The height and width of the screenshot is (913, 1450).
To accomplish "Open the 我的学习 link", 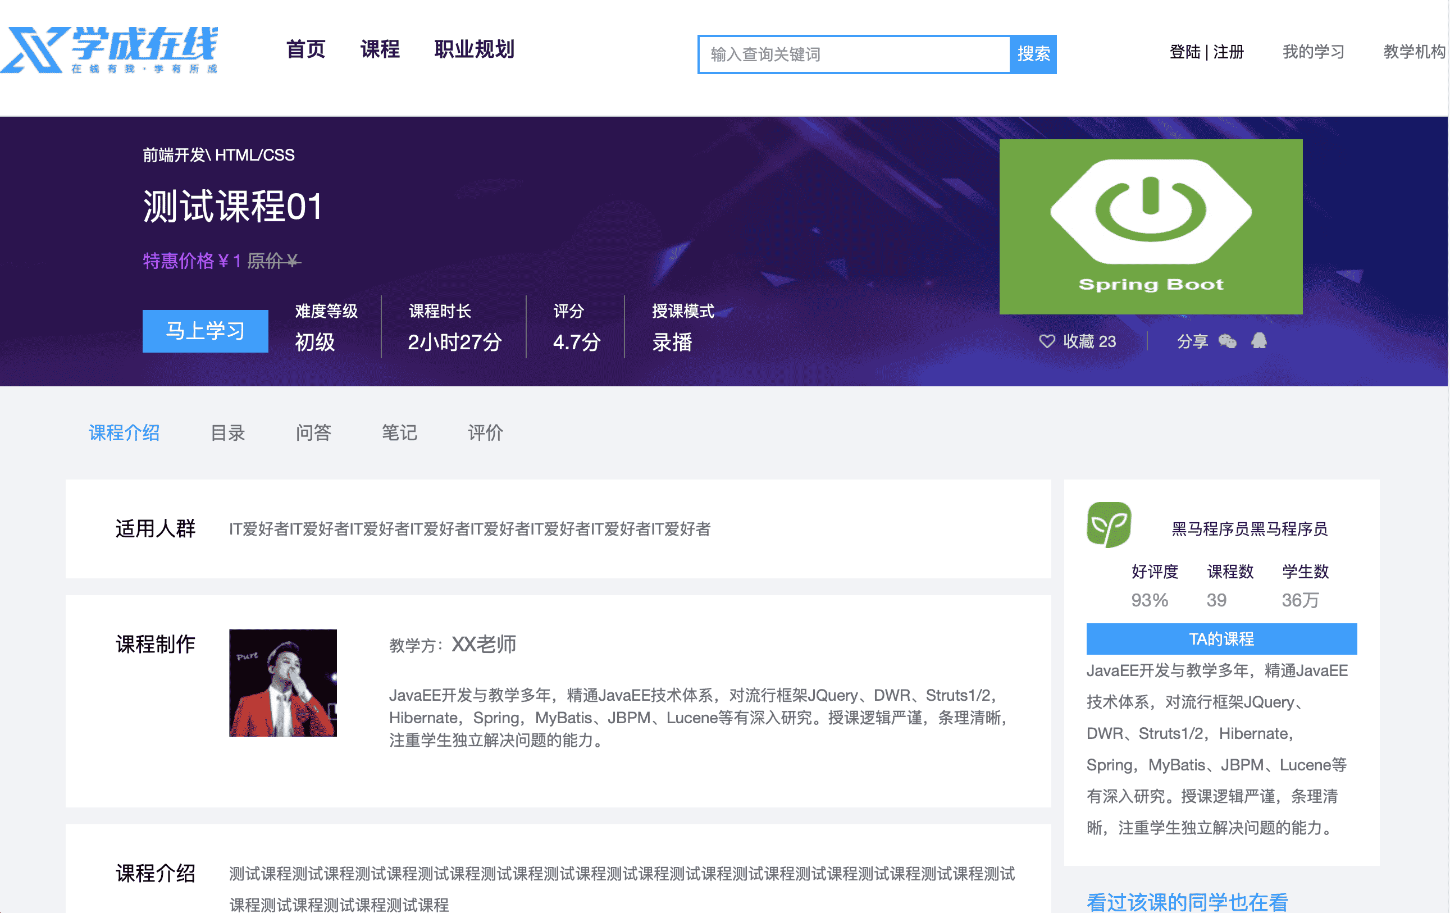I will pos(1313,52).
